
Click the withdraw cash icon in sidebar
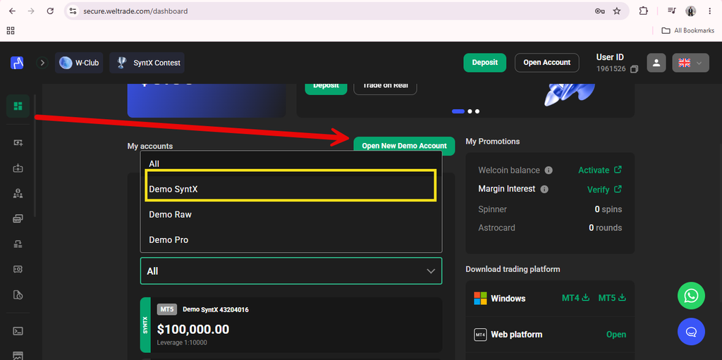point(18,168)
